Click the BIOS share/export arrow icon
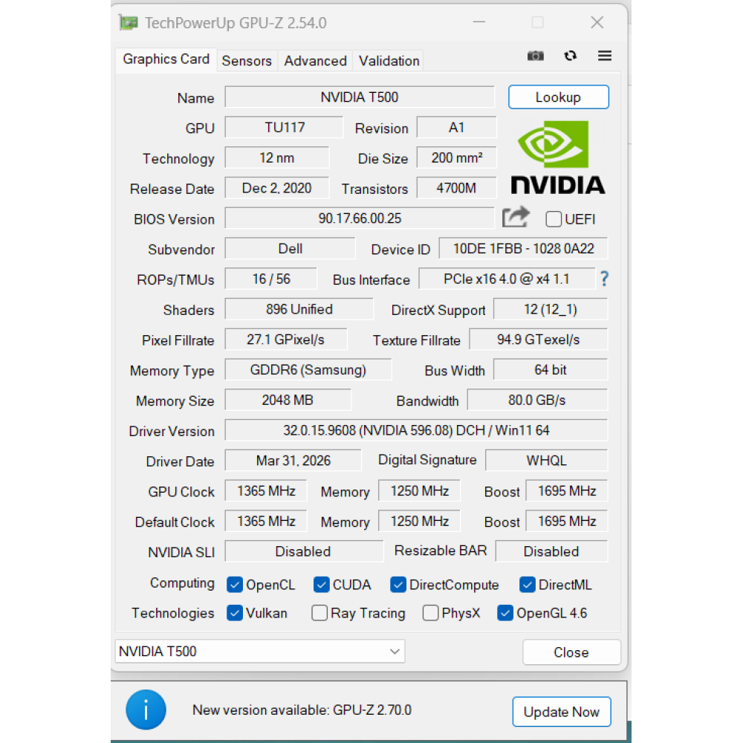This screenshot has height=743, width=743. tap(516, 218)
